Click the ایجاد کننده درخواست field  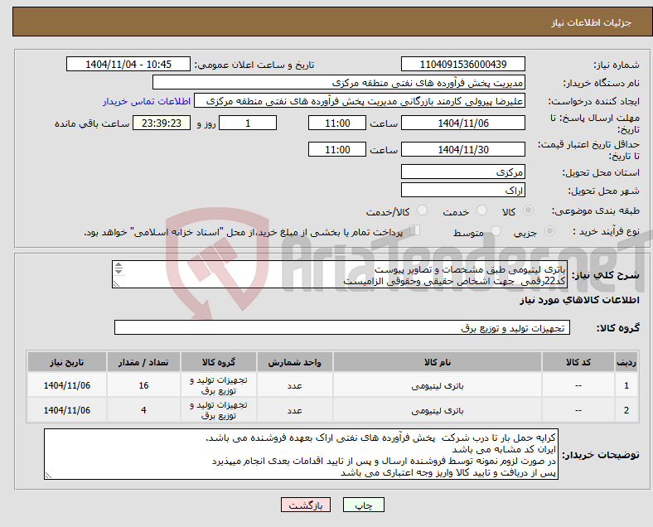[360, 101]
